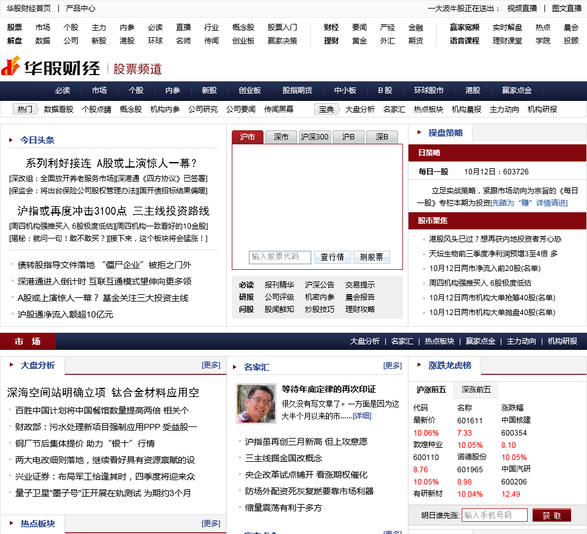The height and width of the screenshot is (534, 587).
Task: Select 股指期货 in the blue navigation bar
Action: click(297, 91)
